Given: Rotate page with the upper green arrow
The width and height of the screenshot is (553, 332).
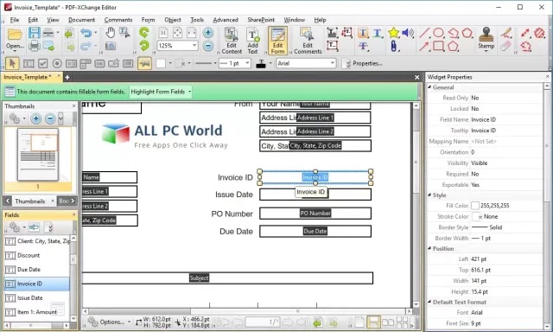Looking at the screenshot, I should [x=144, y=33].
